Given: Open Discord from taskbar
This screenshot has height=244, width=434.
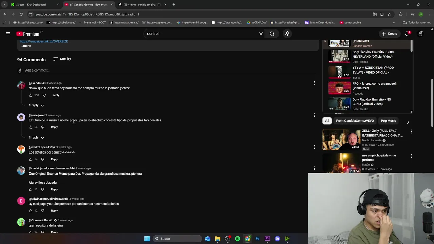Looking at the screenshot, I should tap(277, 239).
